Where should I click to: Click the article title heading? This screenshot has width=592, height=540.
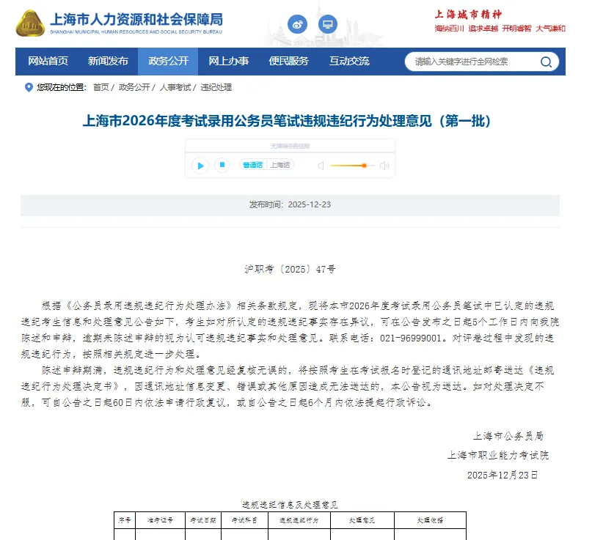(x=287, y=121)
